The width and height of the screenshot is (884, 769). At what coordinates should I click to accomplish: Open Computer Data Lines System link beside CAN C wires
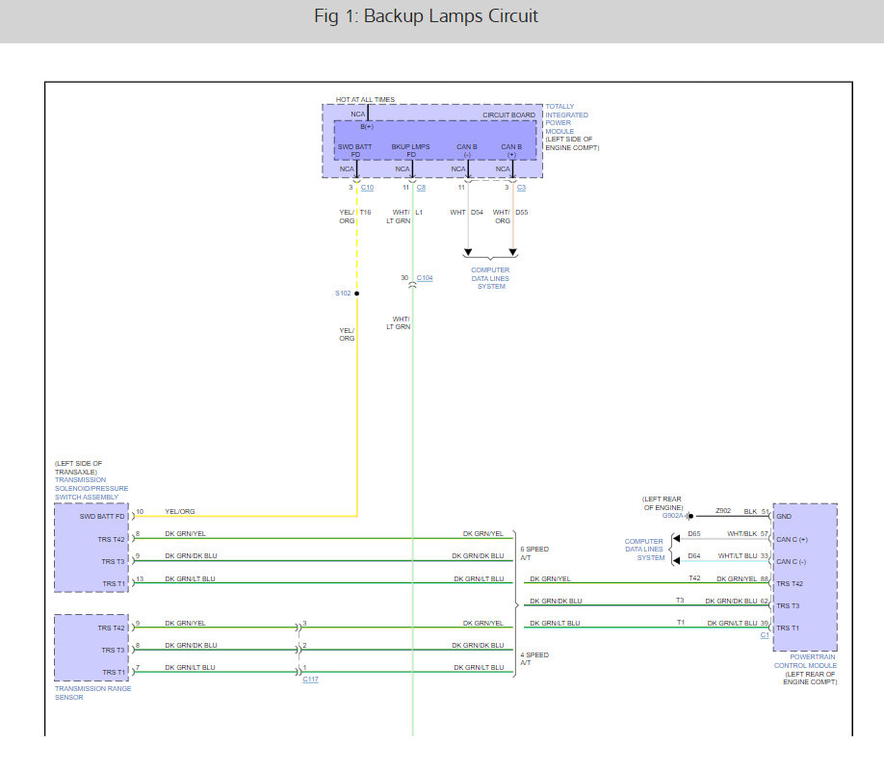click(644, 550)
